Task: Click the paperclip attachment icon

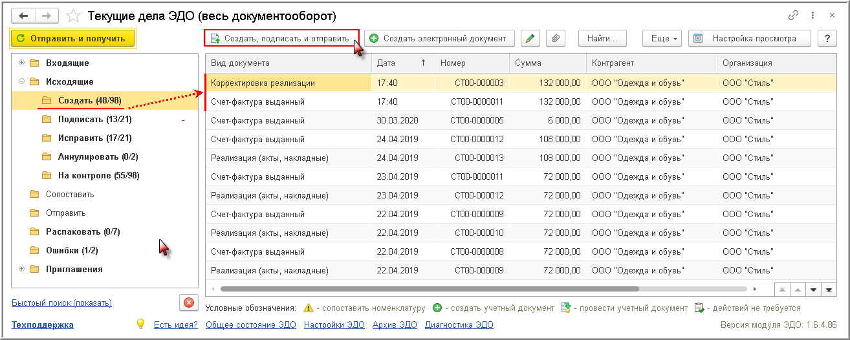Action: pos(556,39)
